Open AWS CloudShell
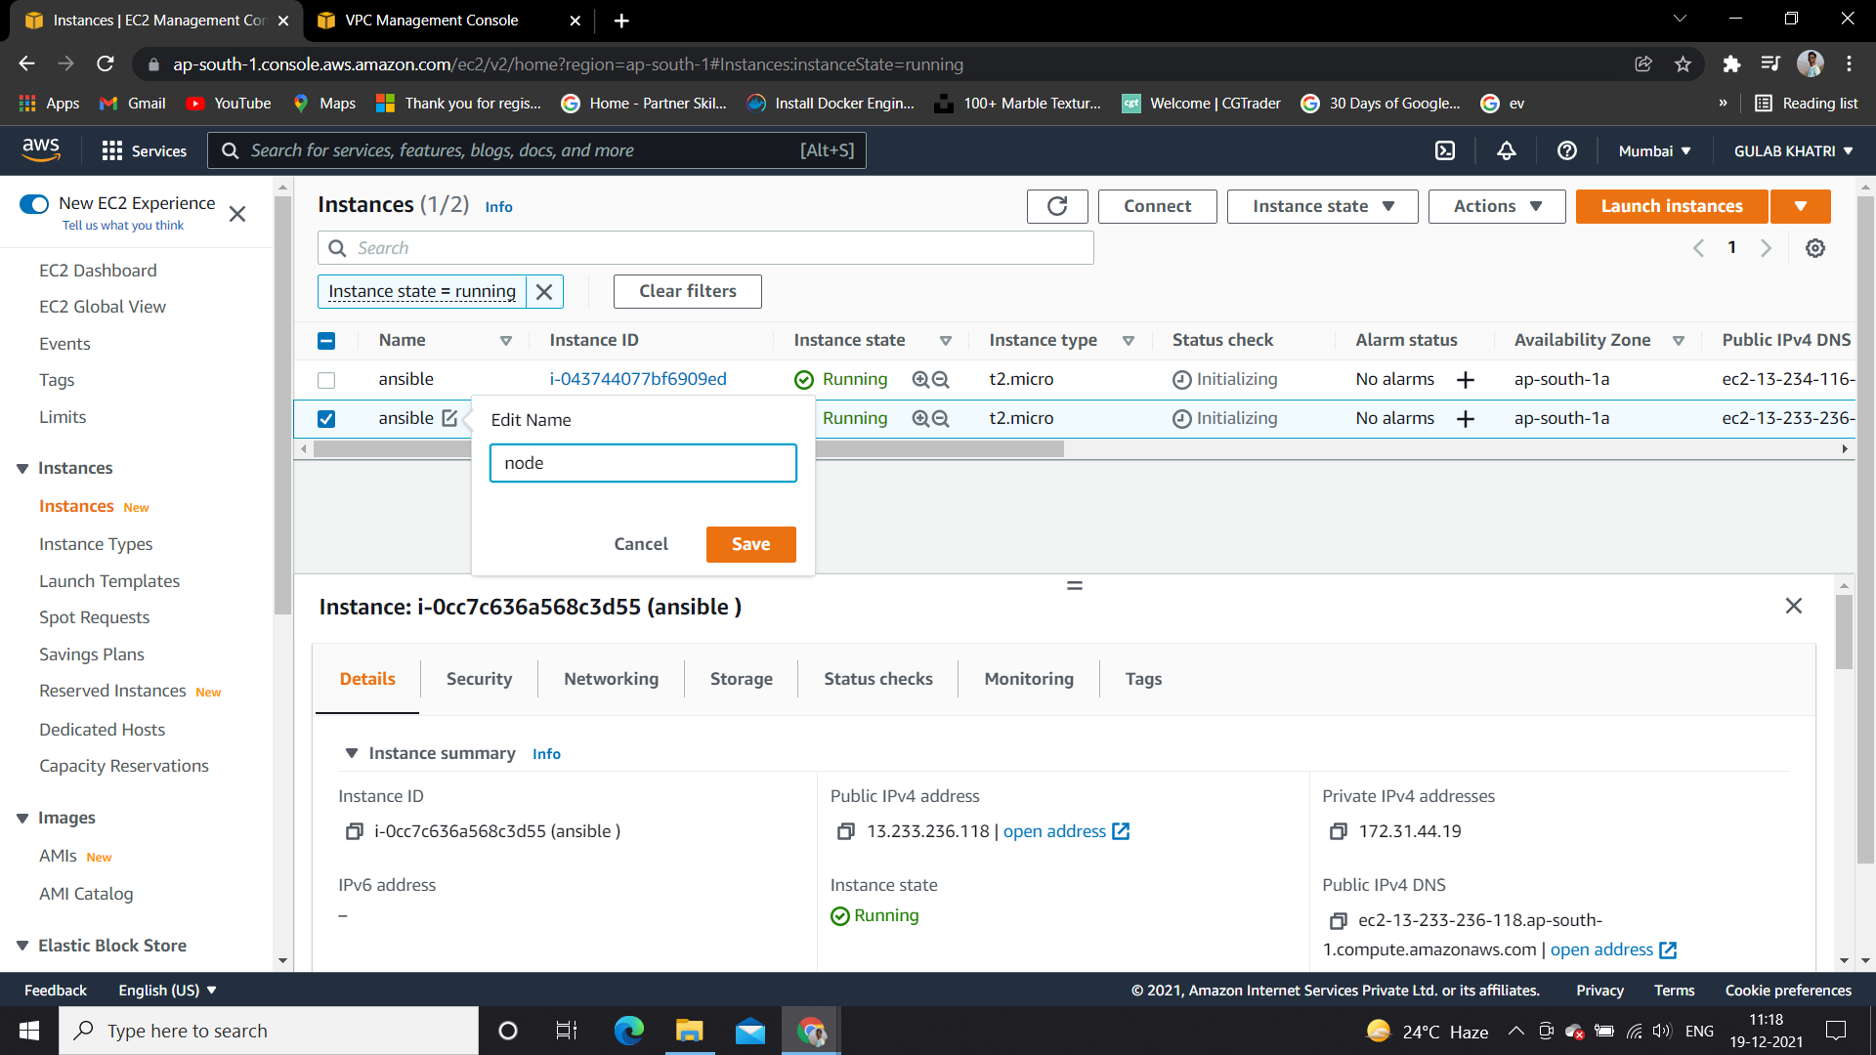 [1445, 150]
